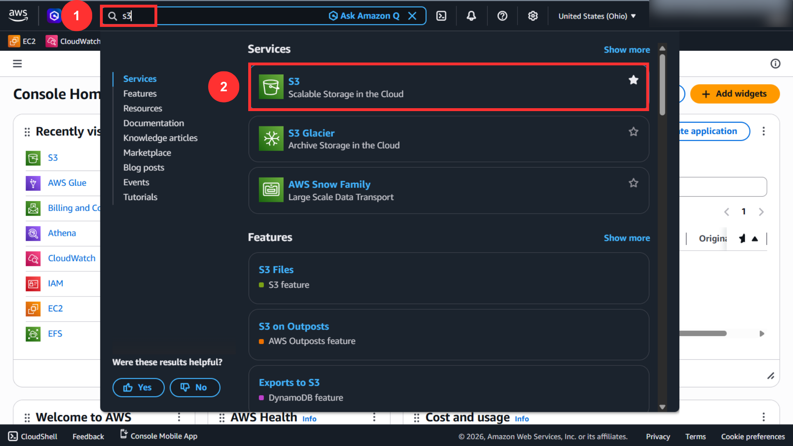Open settings gear icon
This screenshot has height=446, width=793.
533,16
